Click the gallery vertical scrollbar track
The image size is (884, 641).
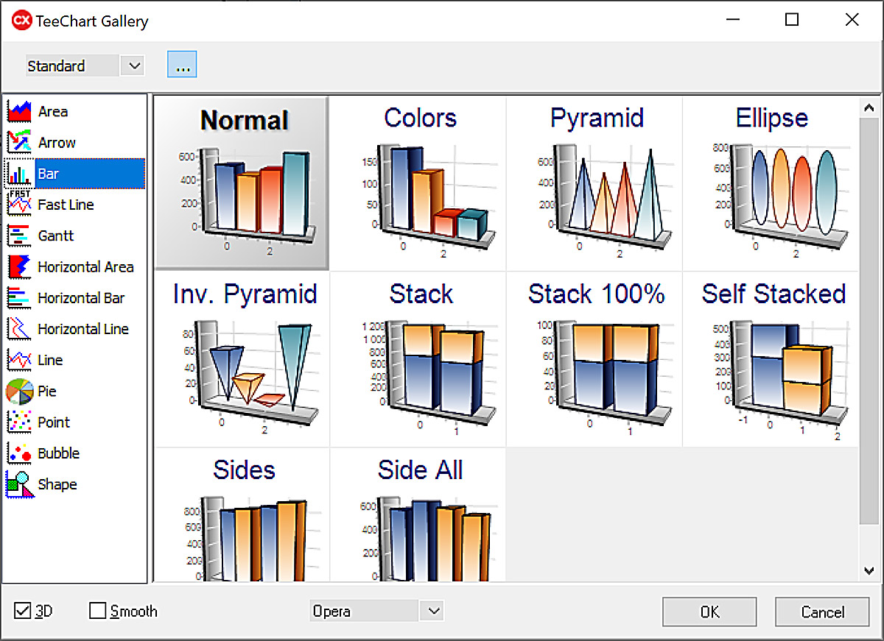[x=869, y=339]
